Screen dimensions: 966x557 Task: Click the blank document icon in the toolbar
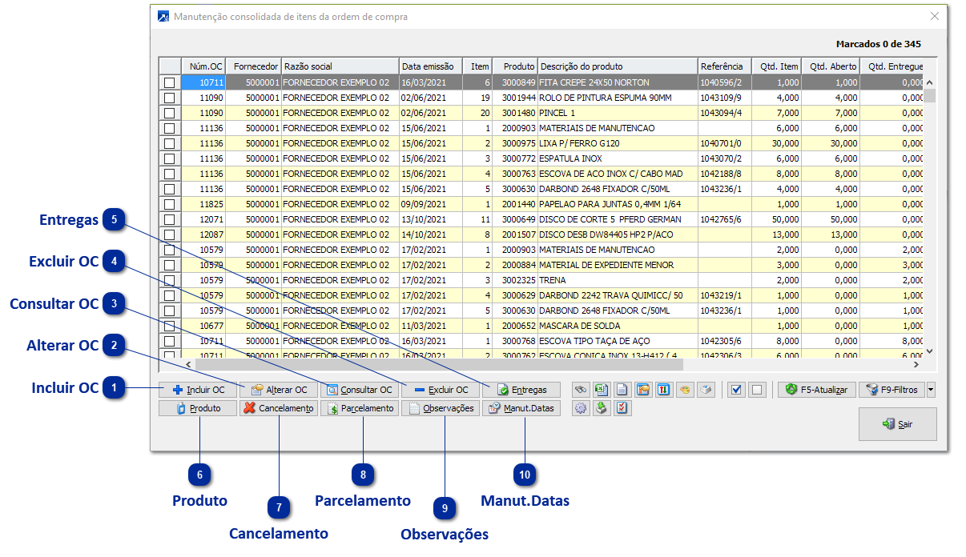click(622, 390)
